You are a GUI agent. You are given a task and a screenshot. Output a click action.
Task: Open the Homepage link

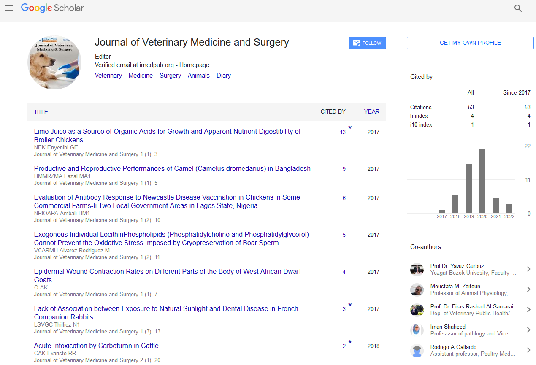point(194,65)
